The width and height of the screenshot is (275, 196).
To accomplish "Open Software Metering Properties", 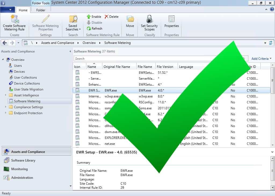I will tap(45, 23).
